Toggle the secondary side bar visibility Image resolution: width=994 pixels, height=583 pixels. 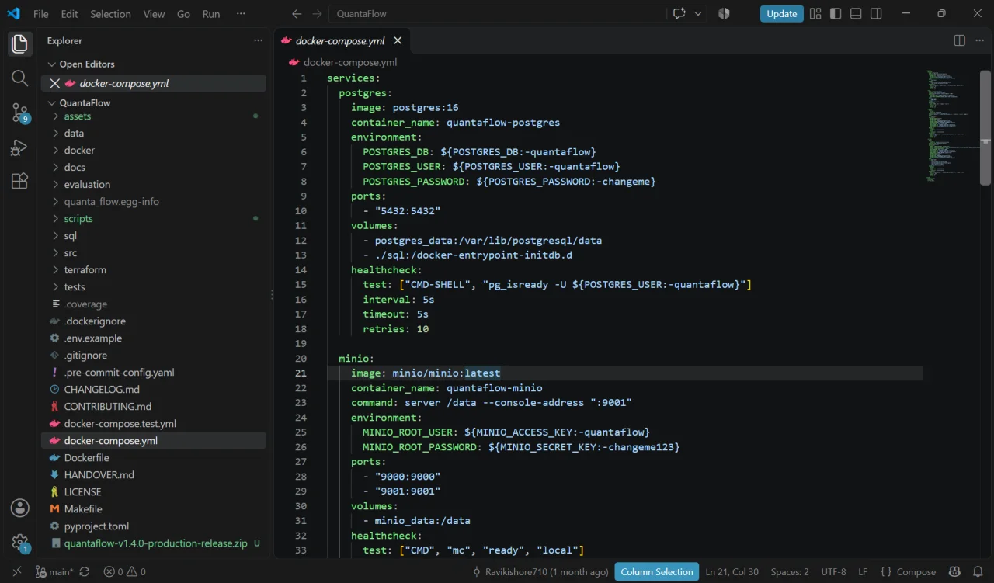tap(876, 14)
